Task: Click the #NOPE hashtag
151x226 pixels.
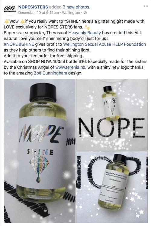Action: point(11,44)
